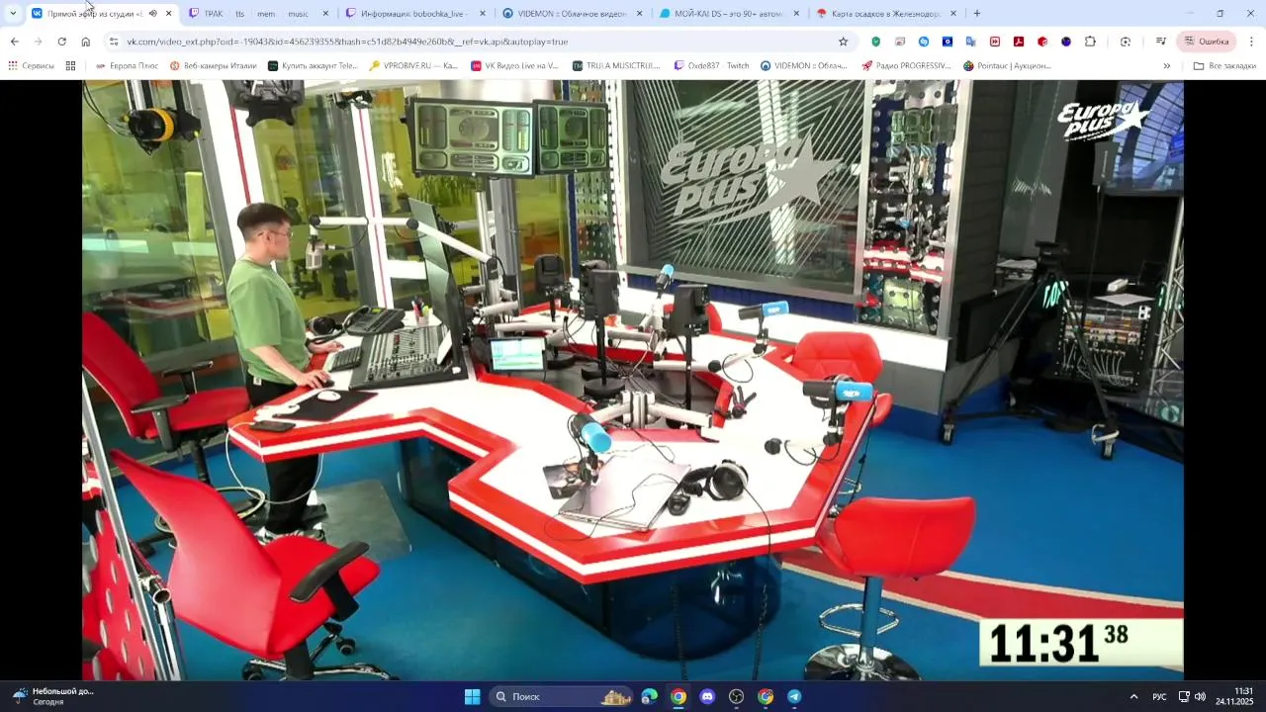Switch to the МОЙ-KAI DS tab
The width and height of the screenshot is (1266, 712).
coord(729,14)
